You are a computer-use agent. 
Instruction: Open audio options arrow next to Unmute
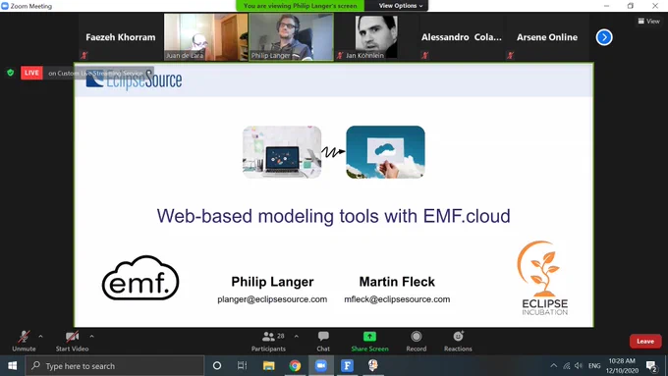point(40,337)
